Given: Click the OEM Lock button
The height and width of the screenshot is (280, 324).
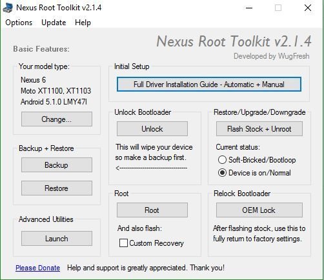Looking at the screenshot, I should [259, 210].
